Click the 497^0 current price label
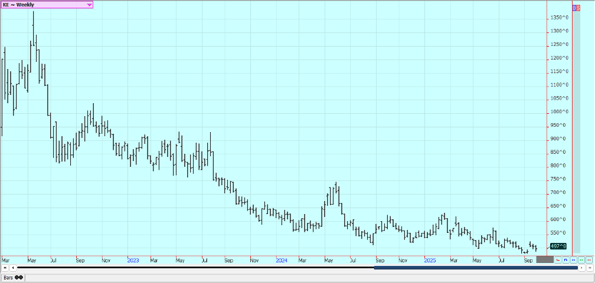 pos(558,246)
